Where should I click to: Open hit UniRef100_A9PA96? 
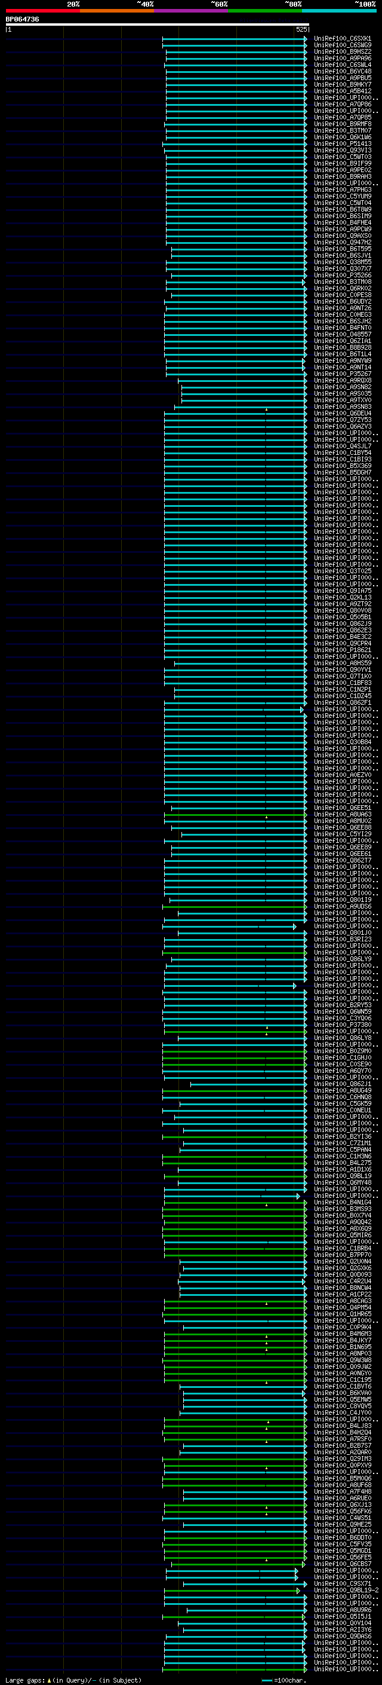[343, 58]
